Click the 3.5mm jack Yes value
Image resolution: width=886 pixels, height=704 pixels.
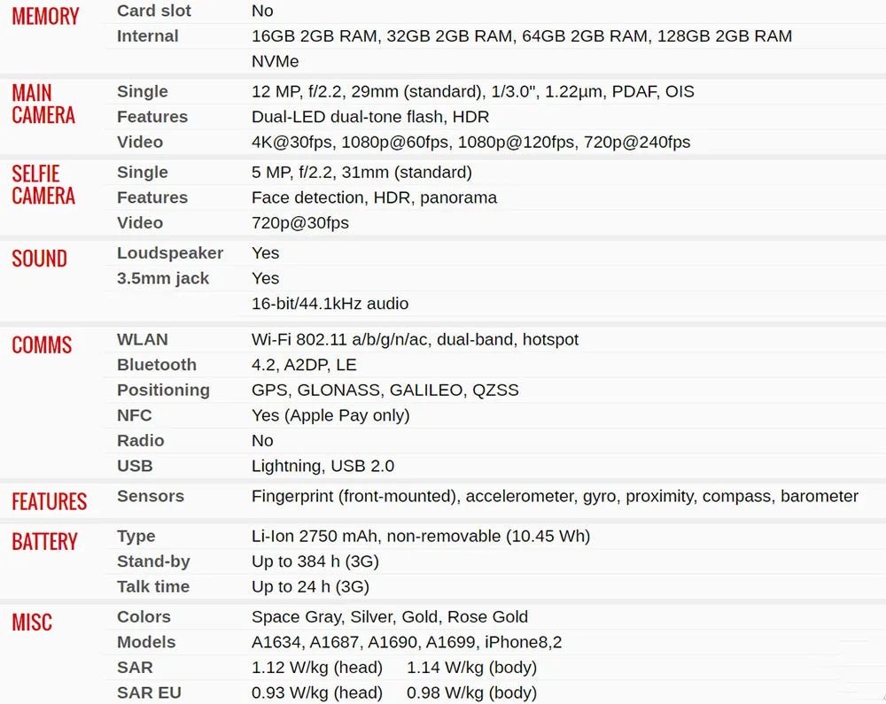pyautogui.click(x=265, y=278)
